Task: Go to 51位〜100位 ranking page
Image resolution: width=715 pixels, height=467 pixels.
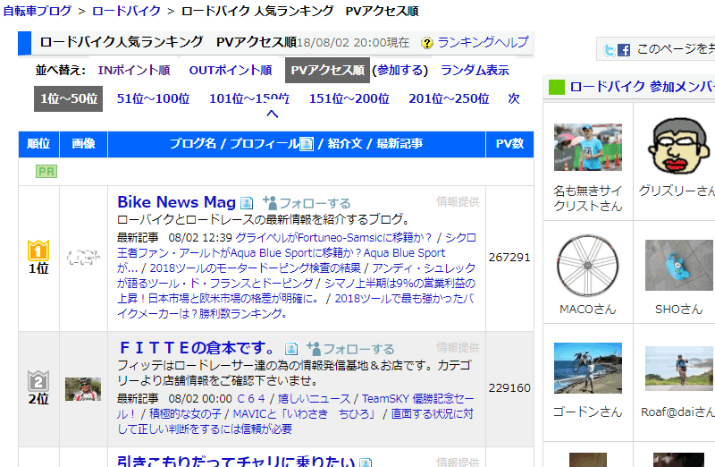Action: coord(153,98)
